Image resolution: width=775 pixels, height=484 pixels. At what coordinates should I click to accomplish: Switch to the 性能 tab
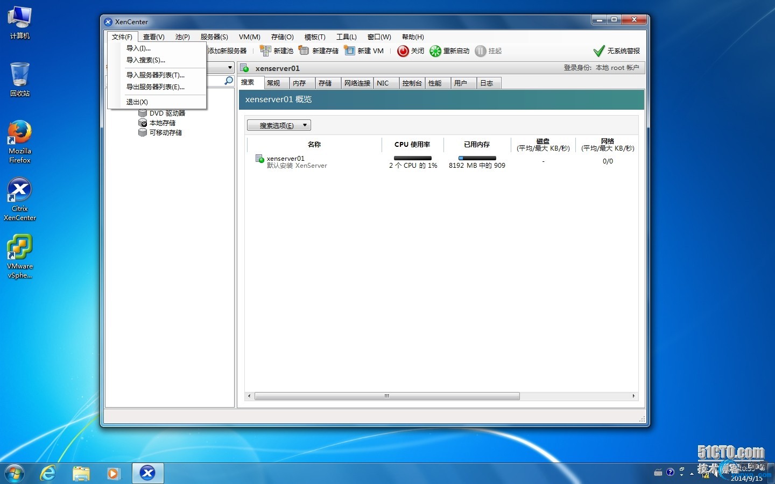click(435, 83)
